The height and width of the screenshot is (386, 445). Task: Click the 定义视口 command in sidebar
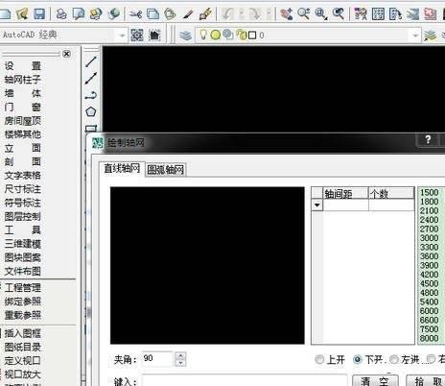[22, 361]
